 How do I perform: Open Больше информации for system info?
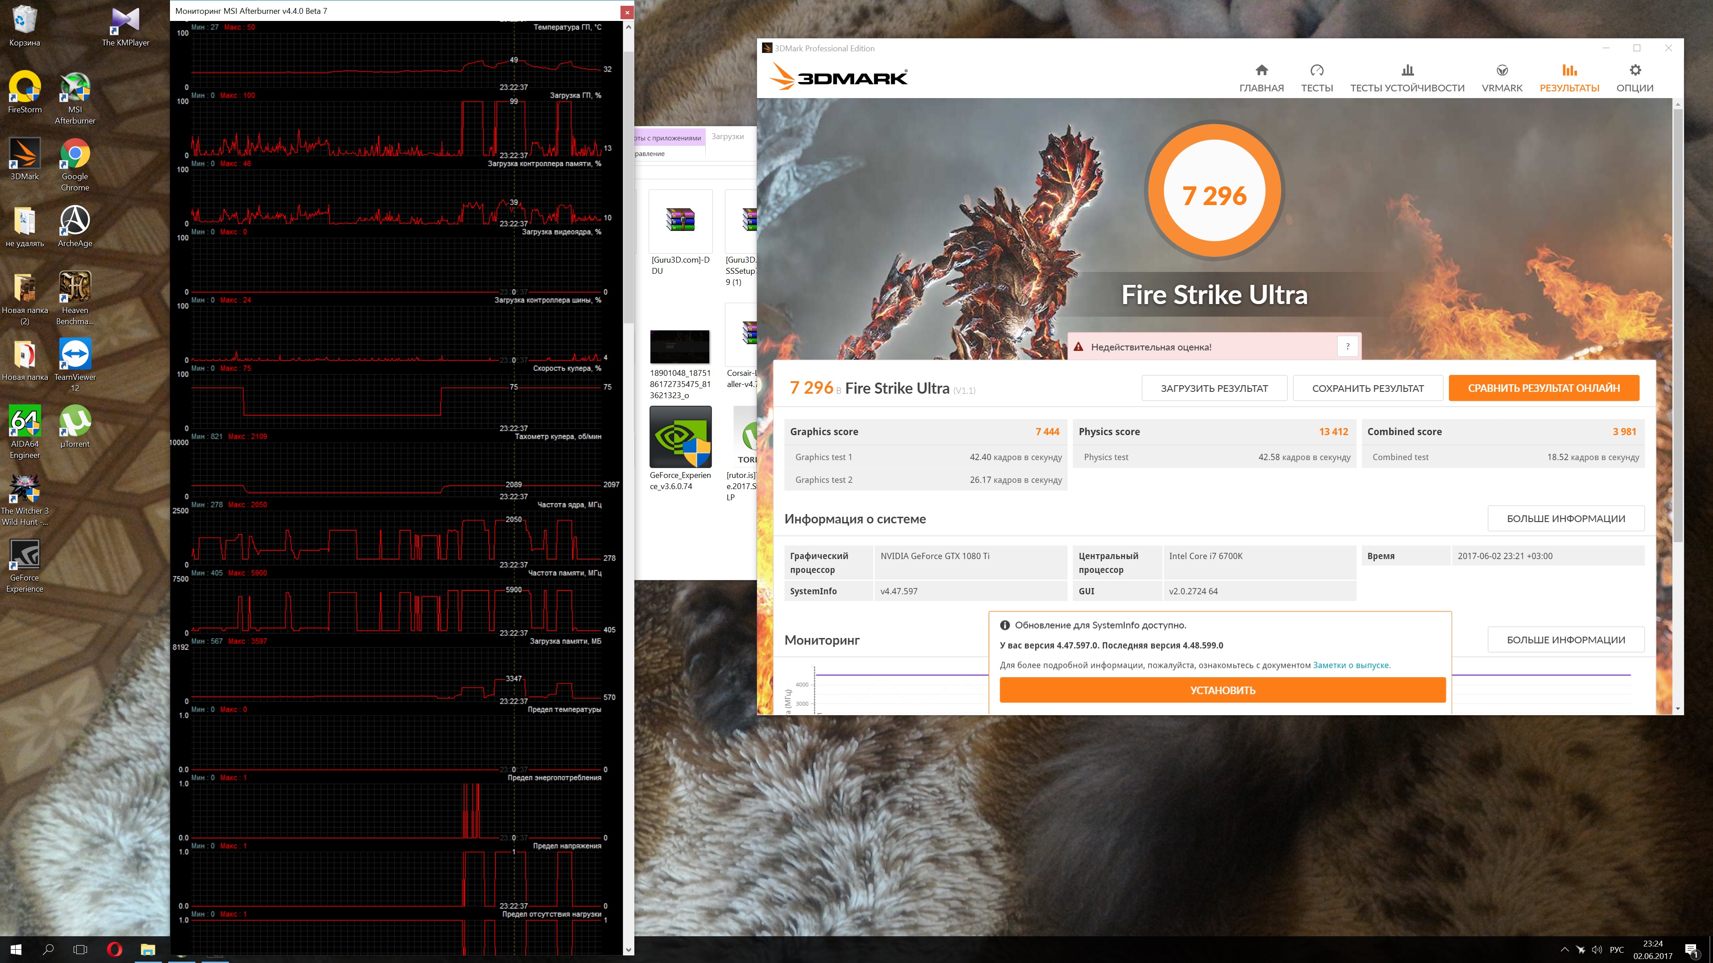click(x=1565, y=519)
